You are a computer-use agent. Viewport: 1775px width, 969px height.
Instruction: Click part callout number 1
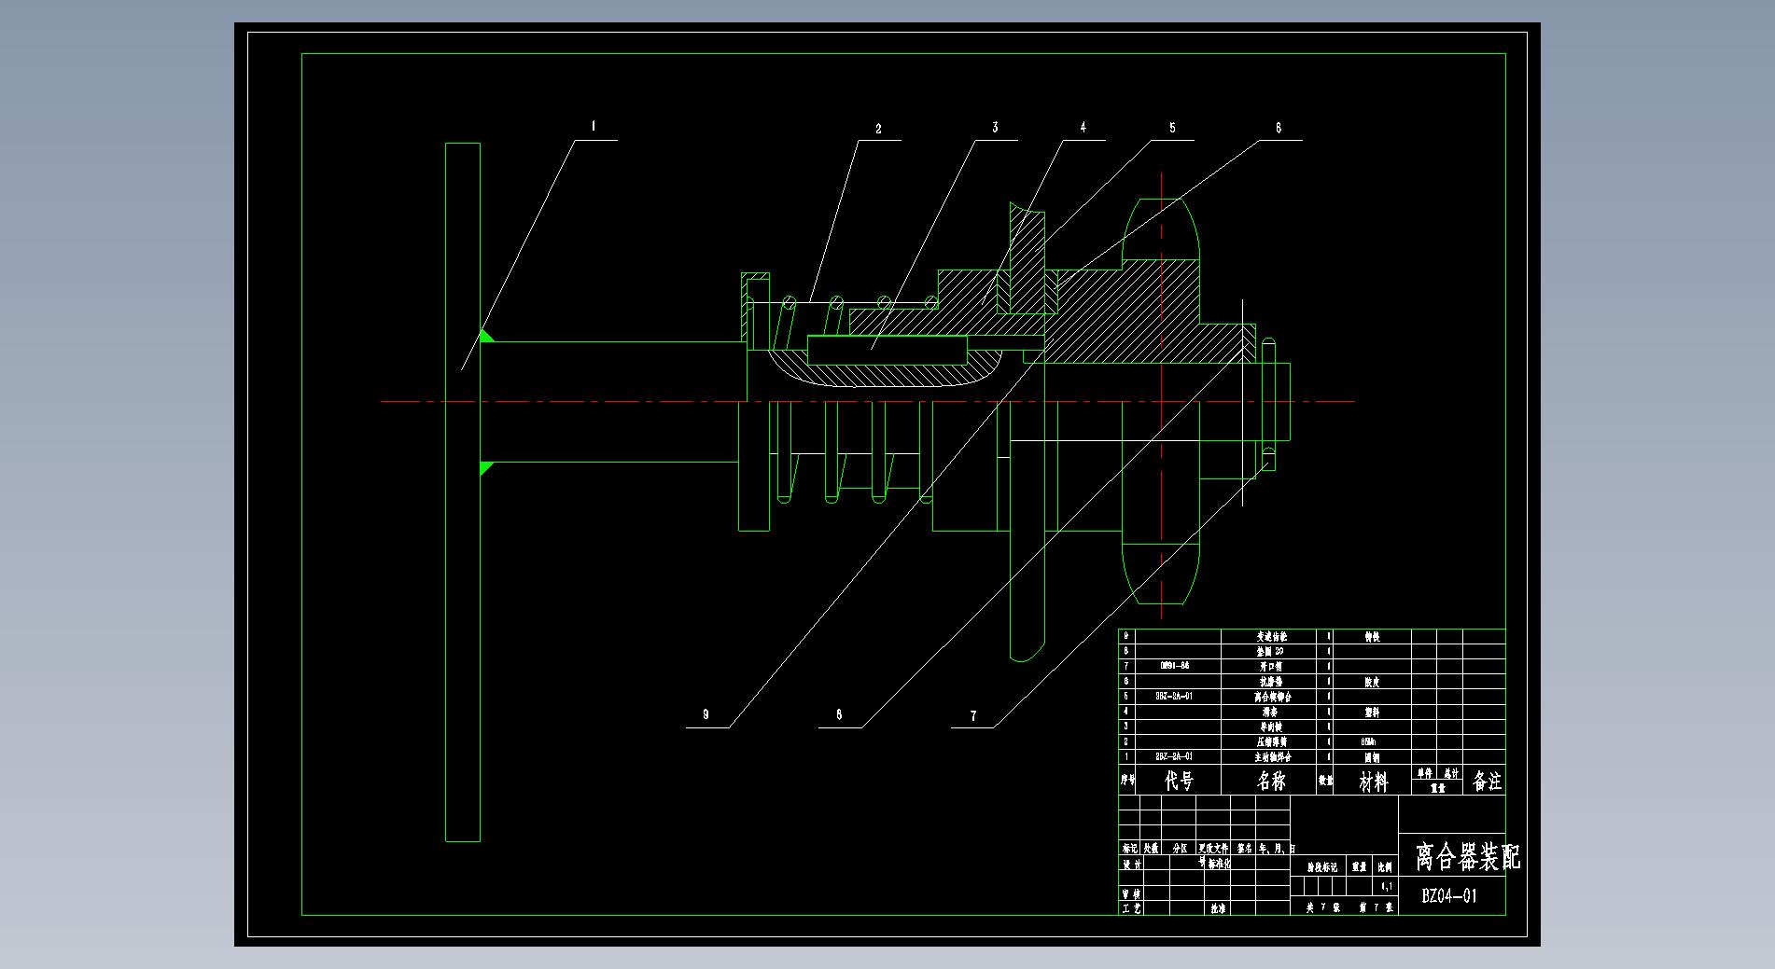(x=593, y=127)
